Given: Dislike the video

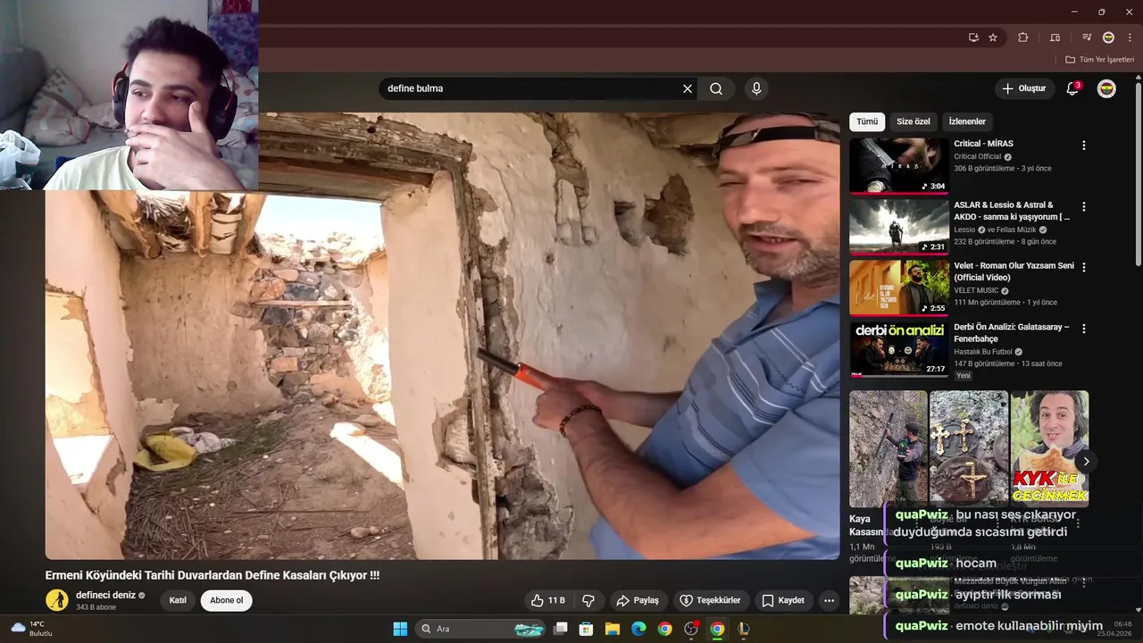Looking at the screenshot, I should 588,600.
